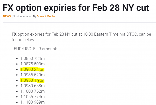Click the 1.1055 774m list item

click(x=33, y=97)
